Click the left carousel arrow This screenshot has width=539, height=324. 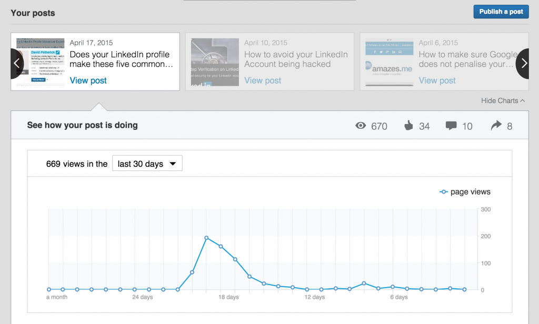point(17,63)
